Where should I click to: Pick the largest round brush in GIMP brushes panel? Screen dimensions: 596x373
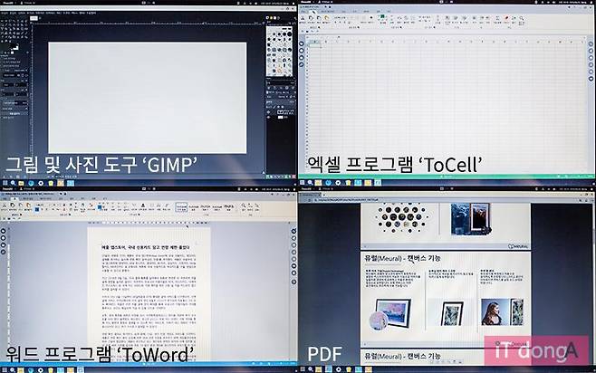289,34
